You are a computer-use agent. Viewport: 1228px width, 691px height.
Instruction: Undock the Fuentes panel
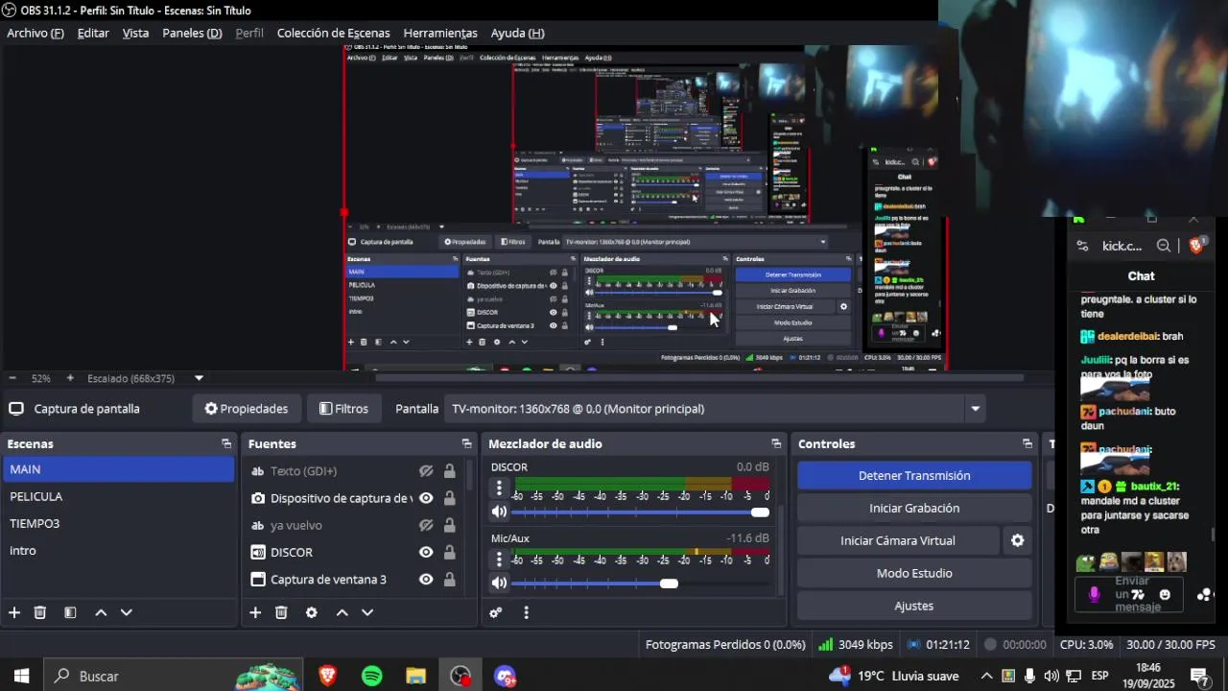[x=467, y=443]
